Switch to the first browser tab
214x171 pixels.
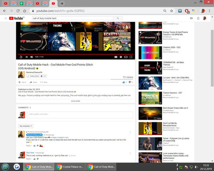(6, 3)
